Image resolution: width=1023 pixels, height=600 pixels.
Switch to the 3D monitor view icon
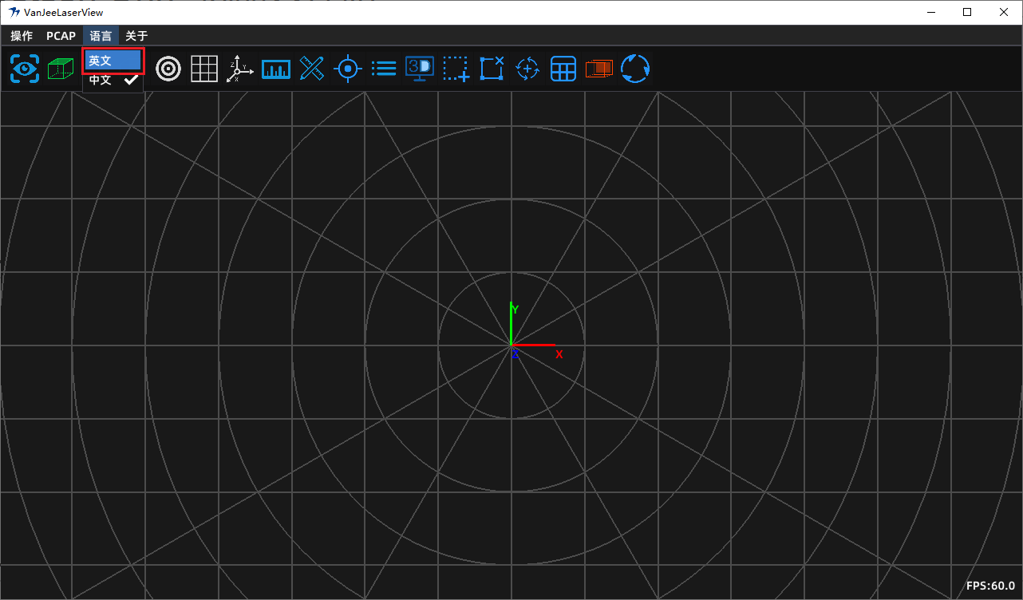point(420,69)
